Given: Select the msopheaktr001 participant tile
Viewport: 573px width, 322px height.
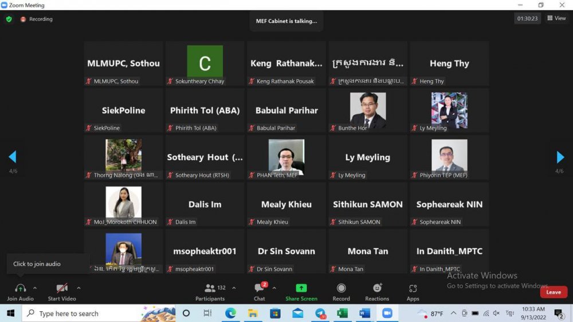Looking at the screenshot, I should click(x=205, y=251).
